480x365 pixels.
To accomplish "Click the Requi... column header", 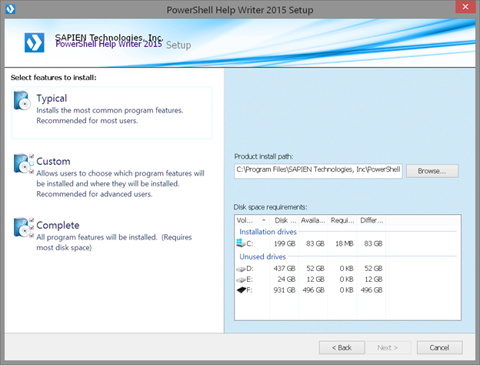I will (342, 220).
